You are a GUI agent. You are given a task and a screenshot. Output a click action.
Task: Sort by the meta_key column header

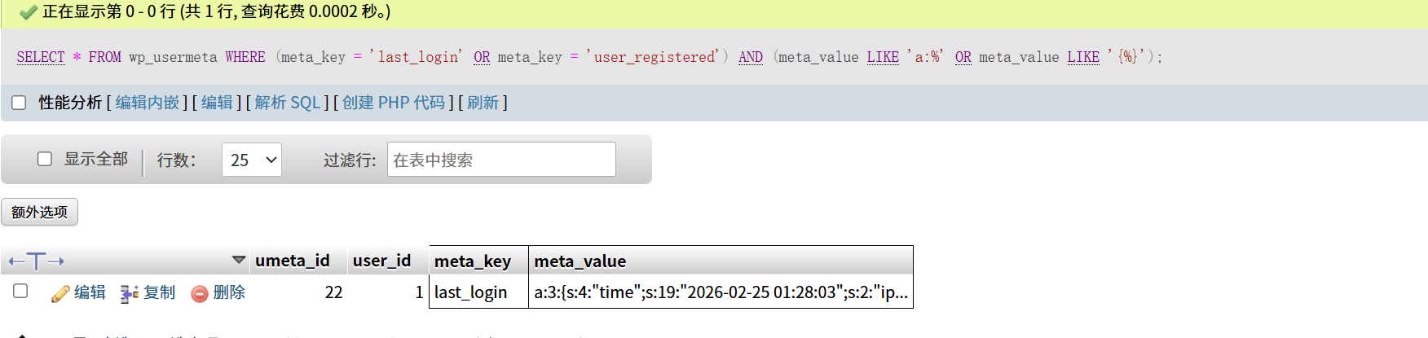pyautogui.click(x=473, y=261)
